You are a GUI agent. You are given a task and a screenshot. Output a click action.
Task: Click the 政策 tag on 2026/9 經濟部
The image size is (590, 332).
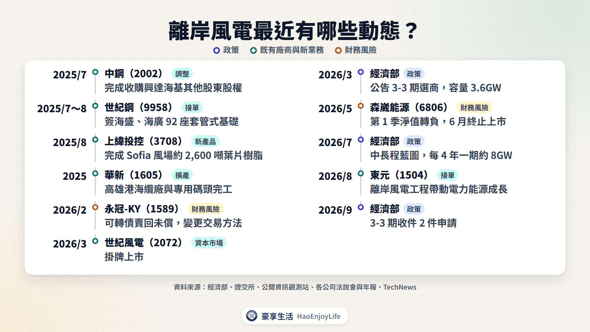[x=414, y=209]
